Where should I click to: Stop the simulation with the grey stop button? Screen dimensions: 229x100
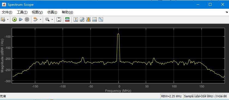[x=27, y=19]
